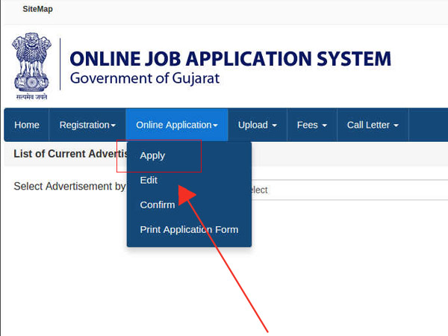Click the Select Advertisement by label
This screenshot has height=336, width=448.
pyautogui.click(x=69, y=186)
